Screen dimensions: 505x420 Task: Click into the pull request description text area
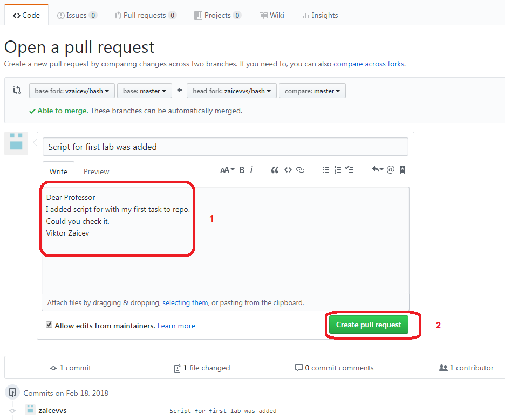pyautogui.click(x=226, y=240)
